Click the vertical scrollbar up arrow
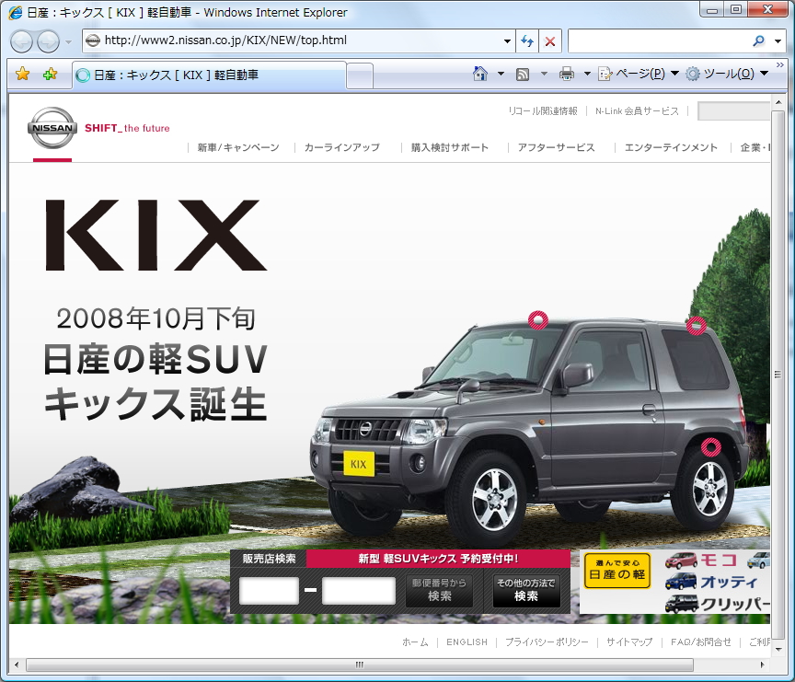 [x=778, y=103]
